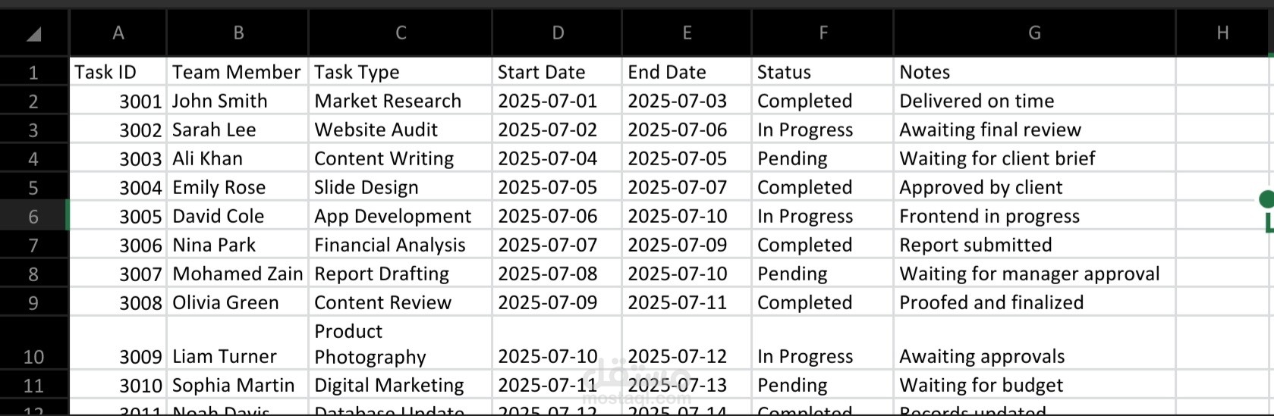Select the Website Audit cell

(x=401, y=130)
